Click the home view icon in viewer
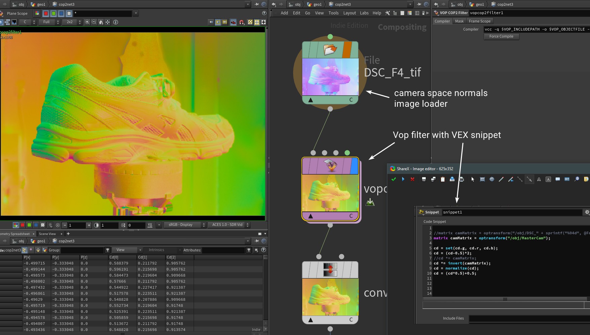Screen dimensions: 590x335 [101, 22]
